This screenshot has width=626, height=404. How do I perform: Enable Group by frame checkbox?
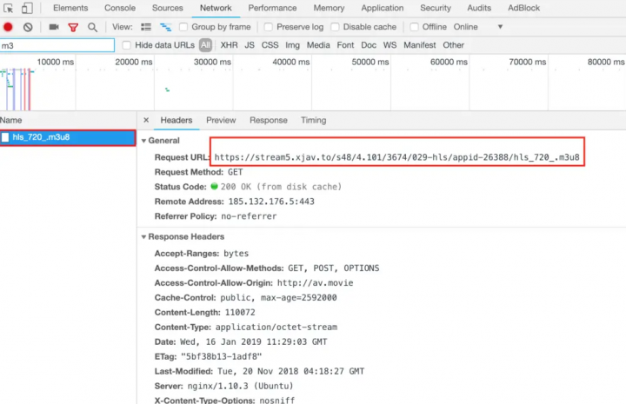pos(183,27)
